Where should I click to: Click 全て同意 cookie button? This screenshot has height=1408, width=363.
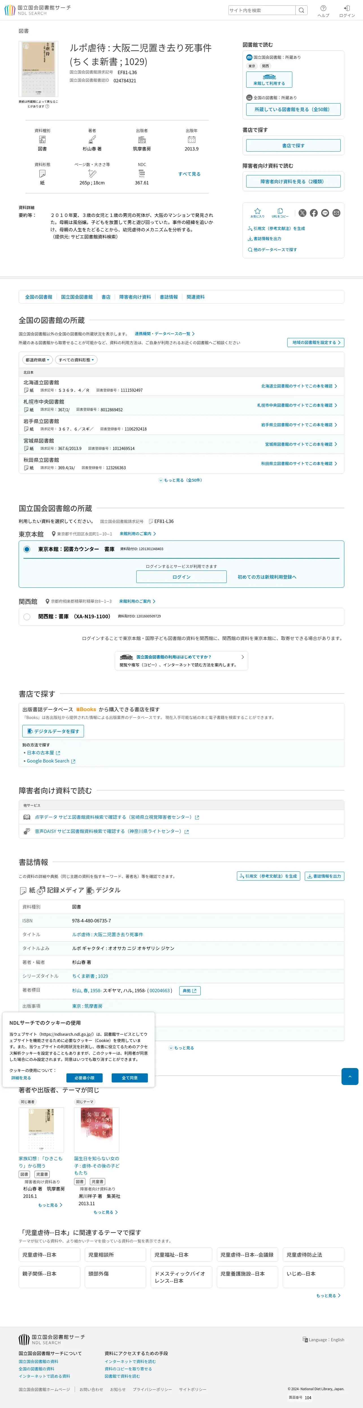pos(129,1078)
